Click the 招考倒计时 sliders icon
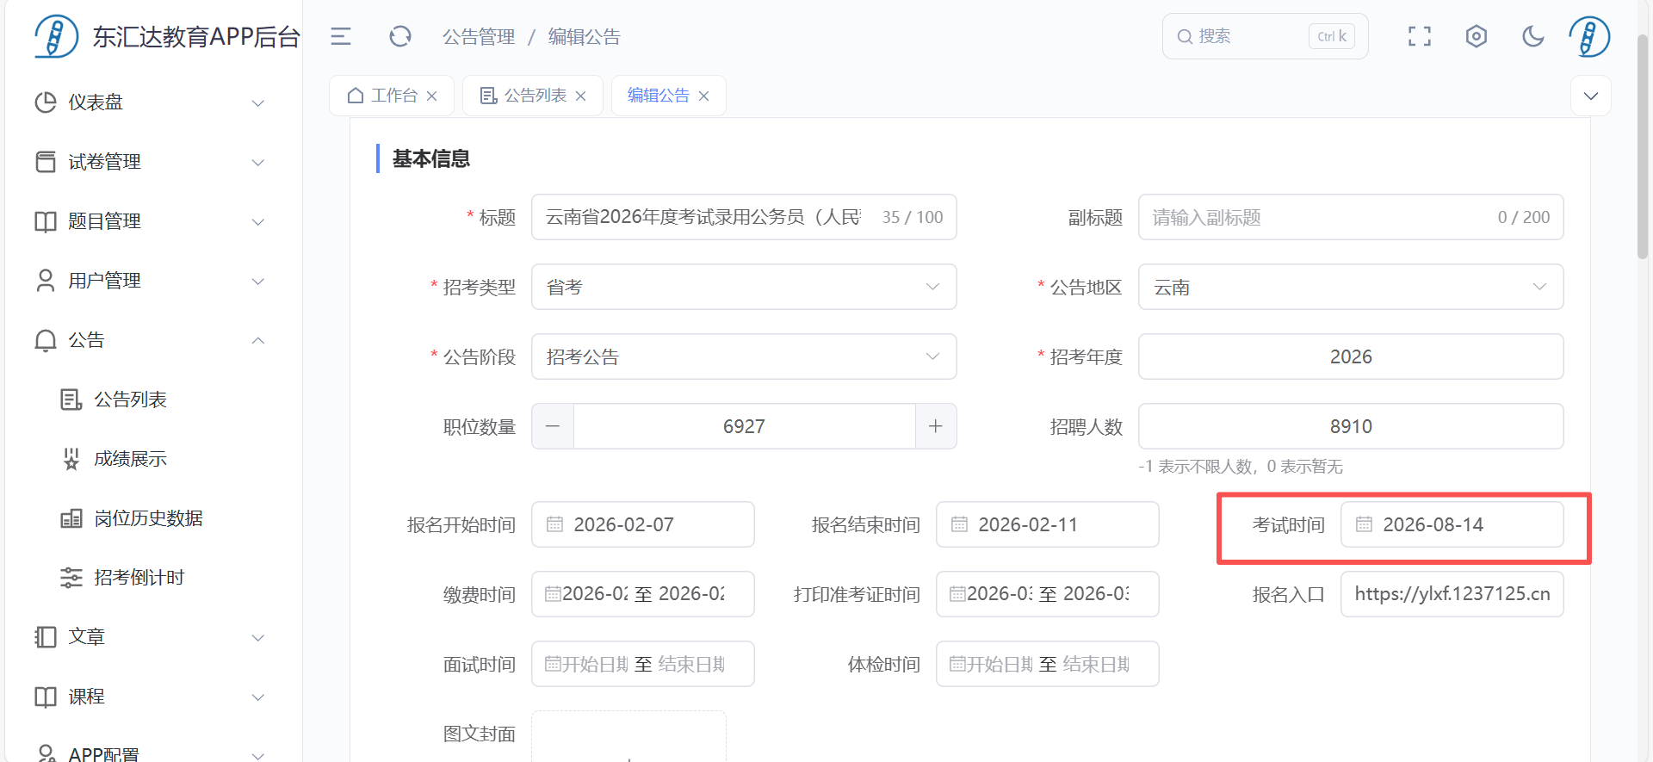1653x762 pixels. (71, 578)
